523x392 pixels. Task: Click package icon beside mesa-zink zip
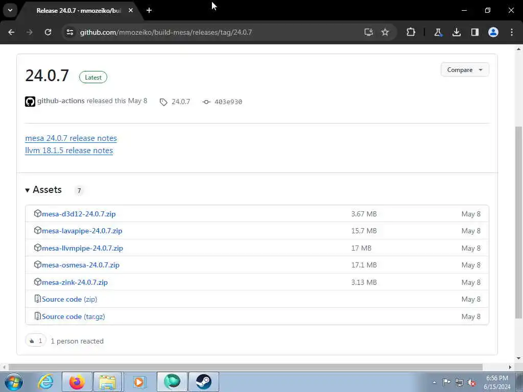point(38,282)
